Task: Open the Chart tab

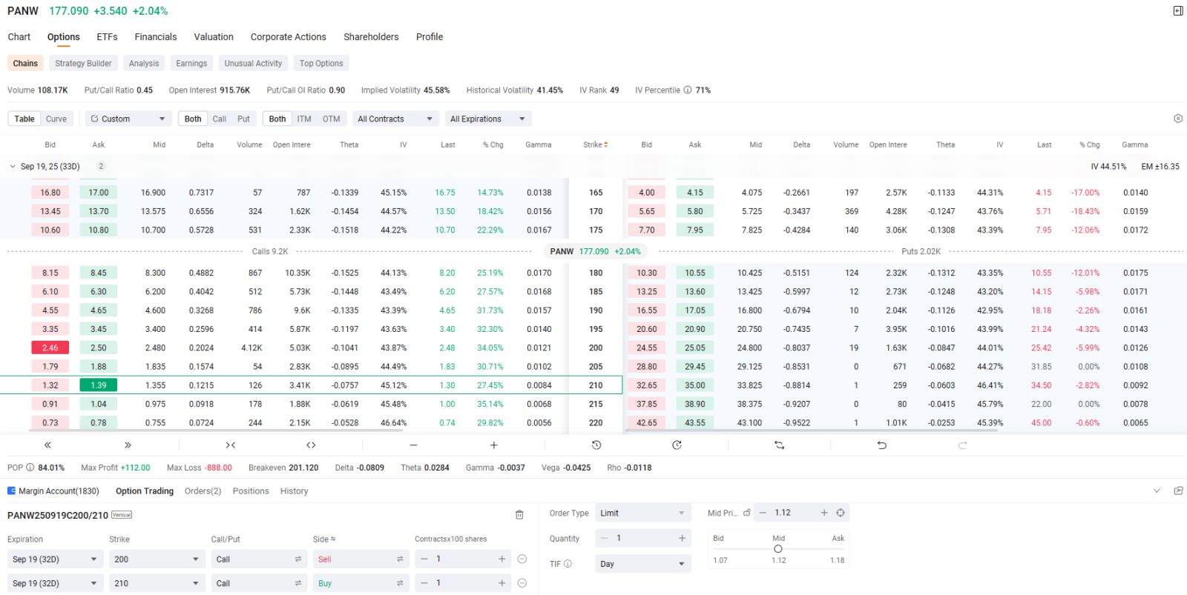Action: tap(19, 37)
